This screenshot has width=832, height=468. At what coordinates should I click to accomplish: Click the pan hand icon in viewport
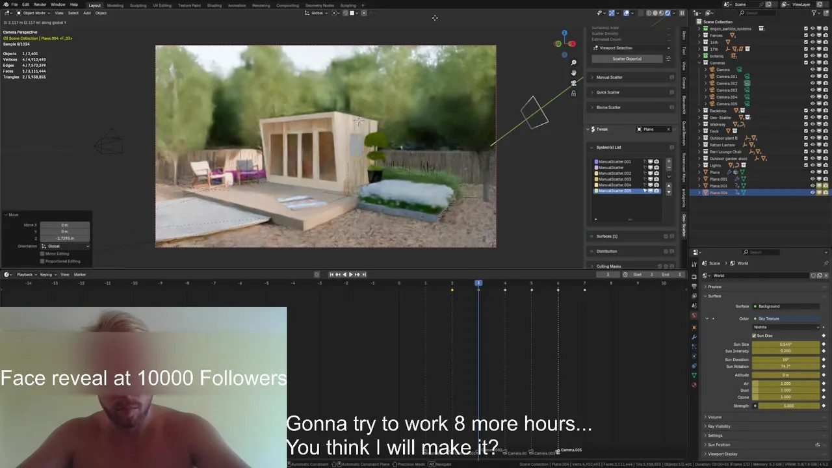point(573,73)
